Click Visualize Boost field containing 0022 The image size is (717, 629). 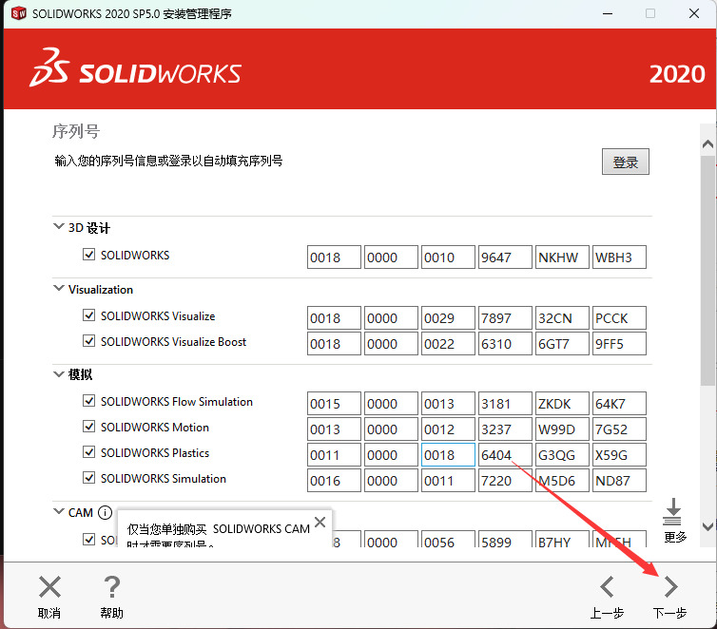point(448,344)
